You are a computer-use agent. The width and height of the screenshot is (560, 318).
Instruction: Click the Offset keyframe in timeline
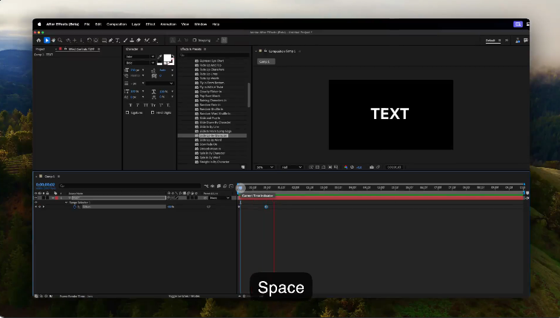[266, 207]
